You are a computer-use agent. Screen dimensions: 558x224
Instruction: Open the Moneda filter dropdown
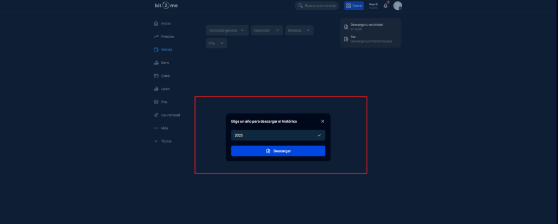click(x=299, y=31)
